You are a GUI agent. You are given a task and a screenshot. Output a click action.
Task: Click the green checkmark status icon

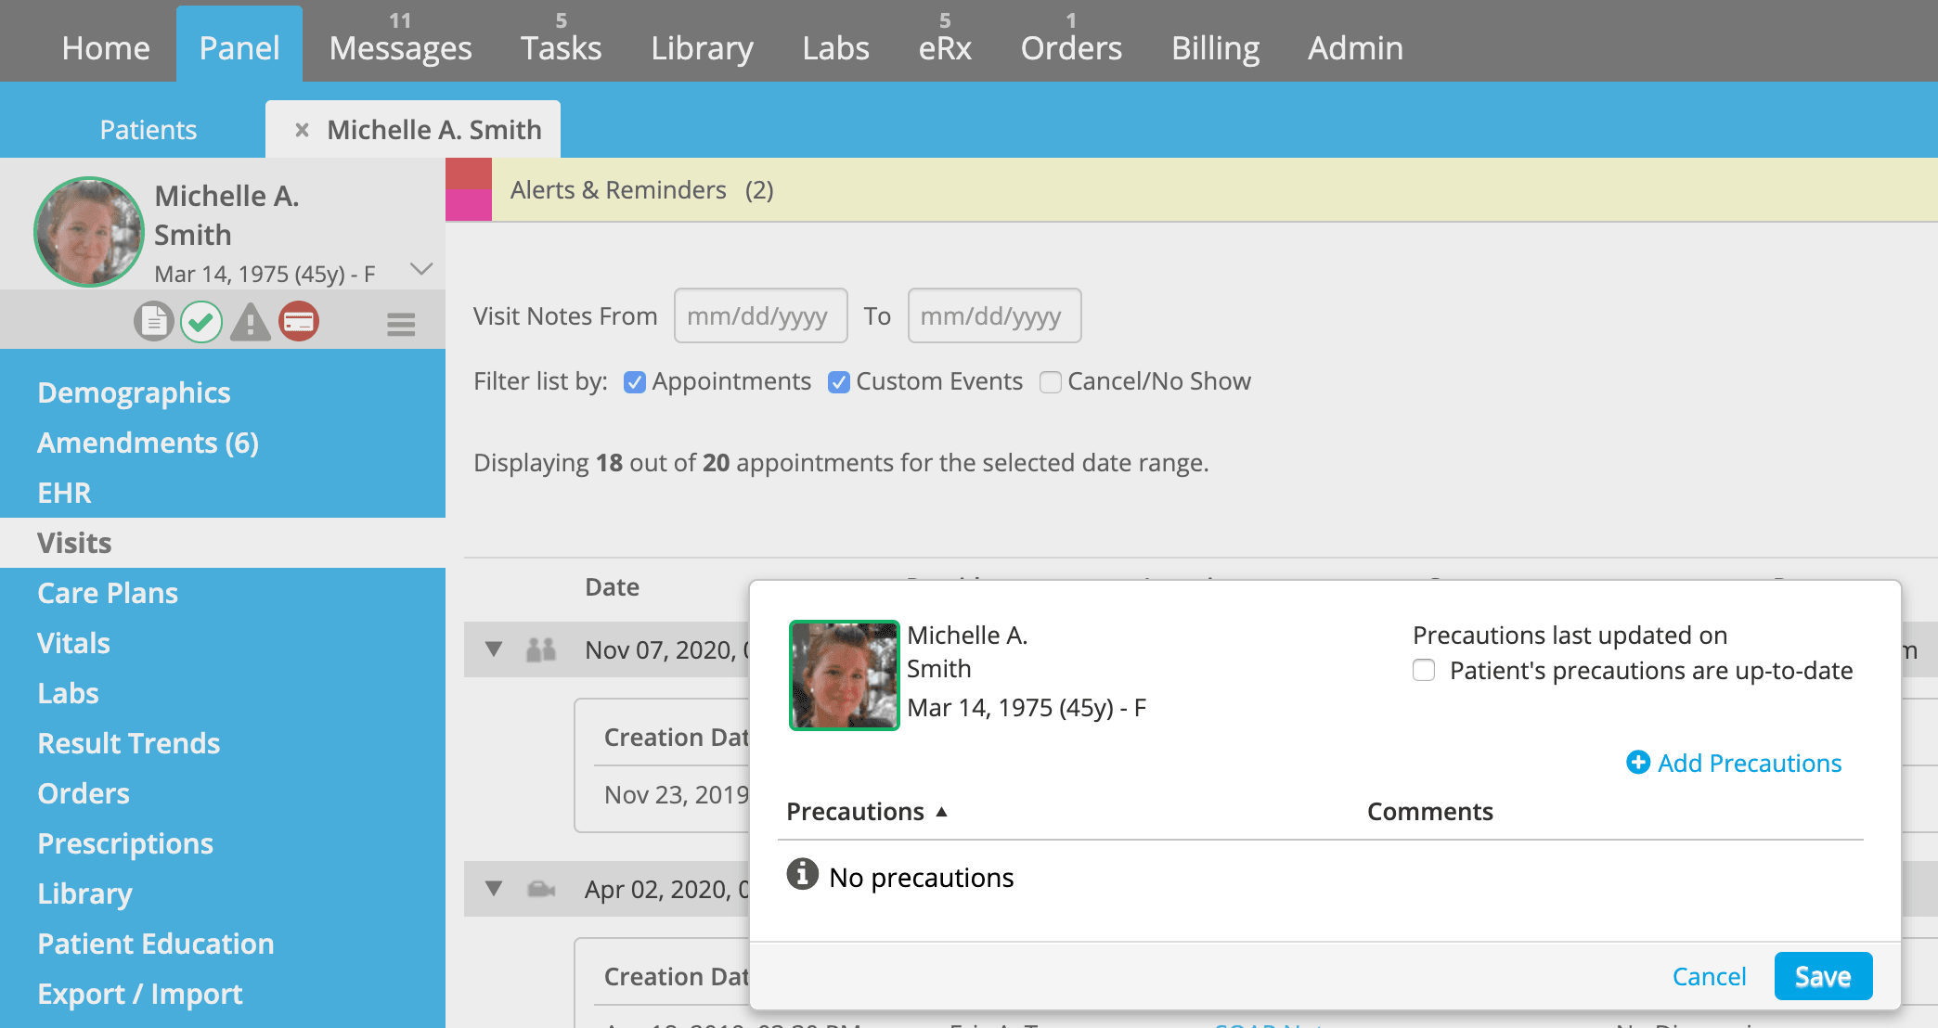(x=201, y=322)
